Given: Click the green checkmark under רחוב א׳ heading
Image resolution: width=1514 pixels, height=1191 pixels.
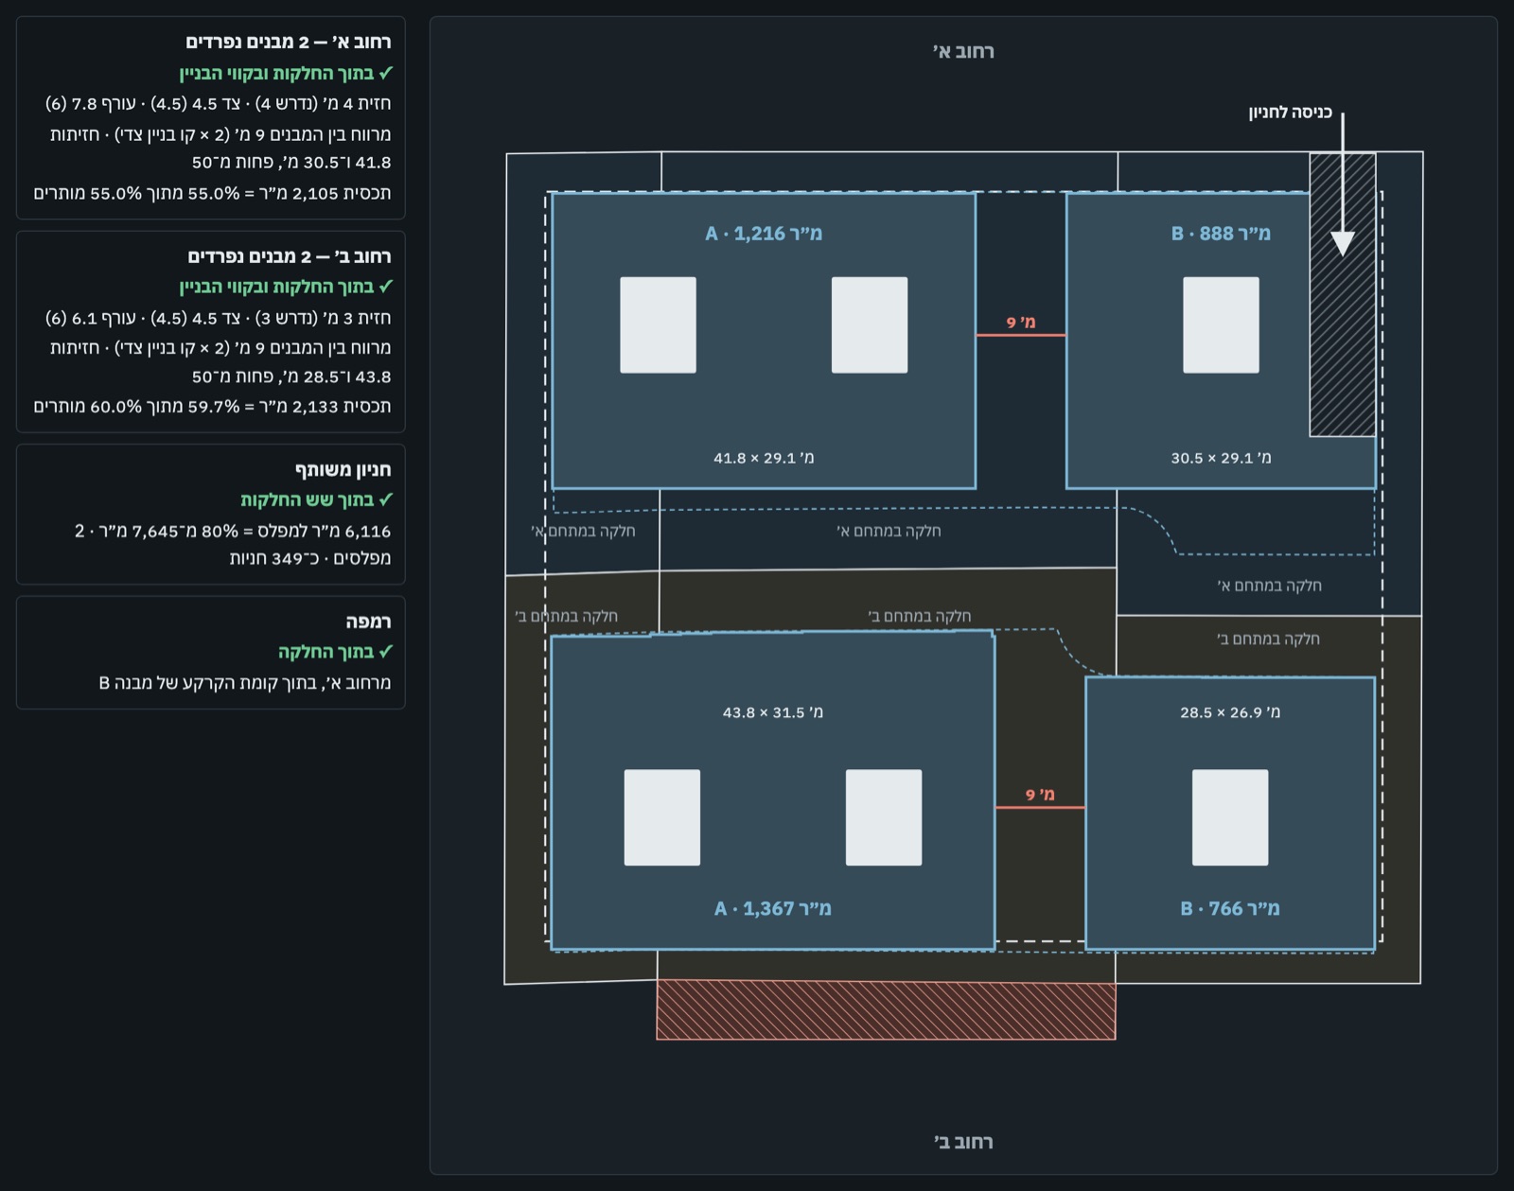Looking at the screenshot, I should (385, 73).
